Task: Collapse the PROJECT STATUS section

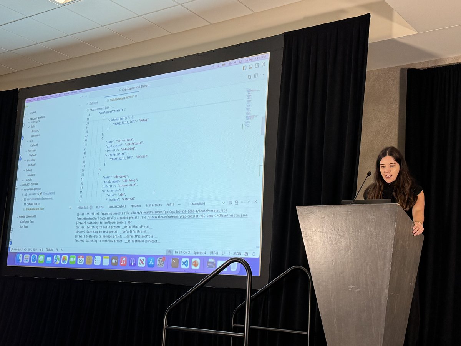Action: point(36,118)
